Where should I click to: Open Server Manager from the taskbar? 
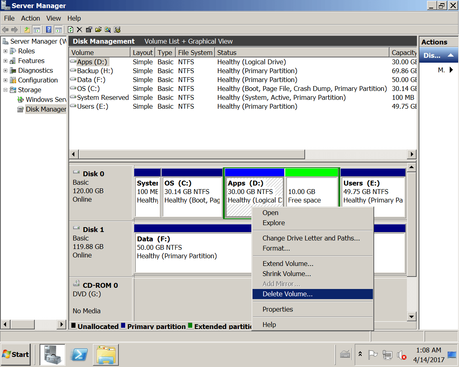click(x=53, y=355)
